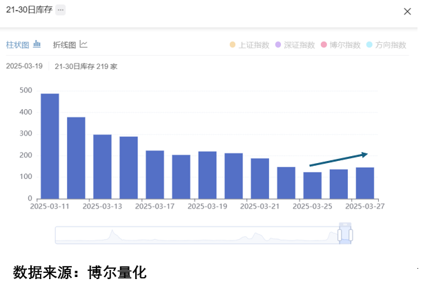423x286 pixels.
Task: Toggle the 方向指数 legend series
Action: [386, 45]
